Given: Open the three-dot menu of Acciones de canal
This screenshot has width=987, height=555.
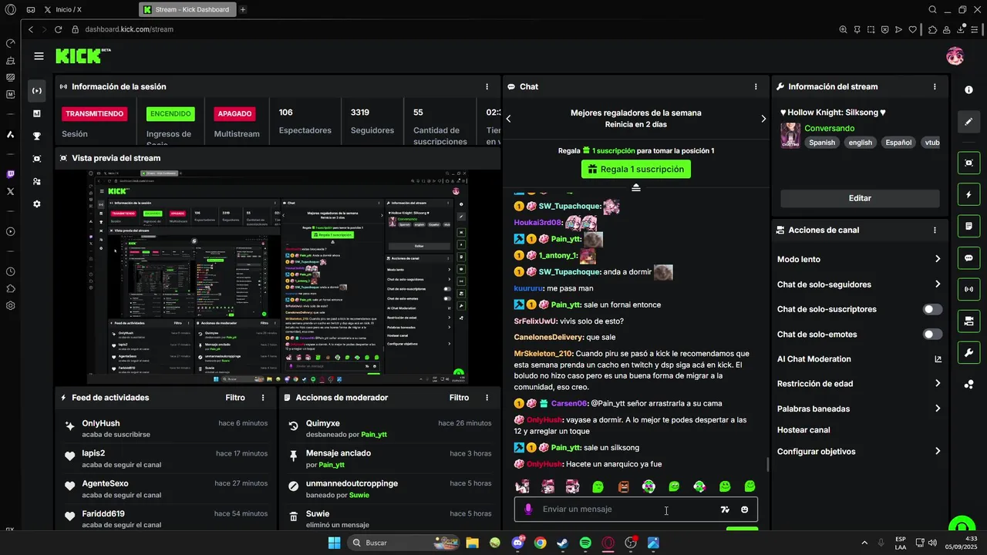Looking at the screenshot, I should [x=935, y=230].
